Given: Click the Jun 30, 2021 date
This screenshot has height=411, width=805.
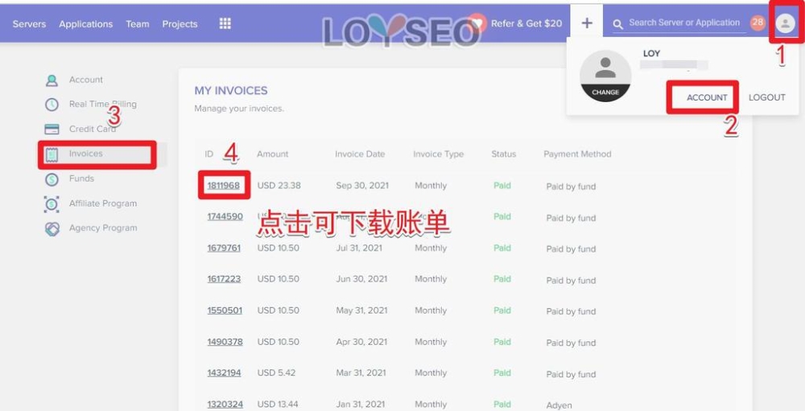Looking at the screenshot, I should pyautogui.click(x=361, y=279).
